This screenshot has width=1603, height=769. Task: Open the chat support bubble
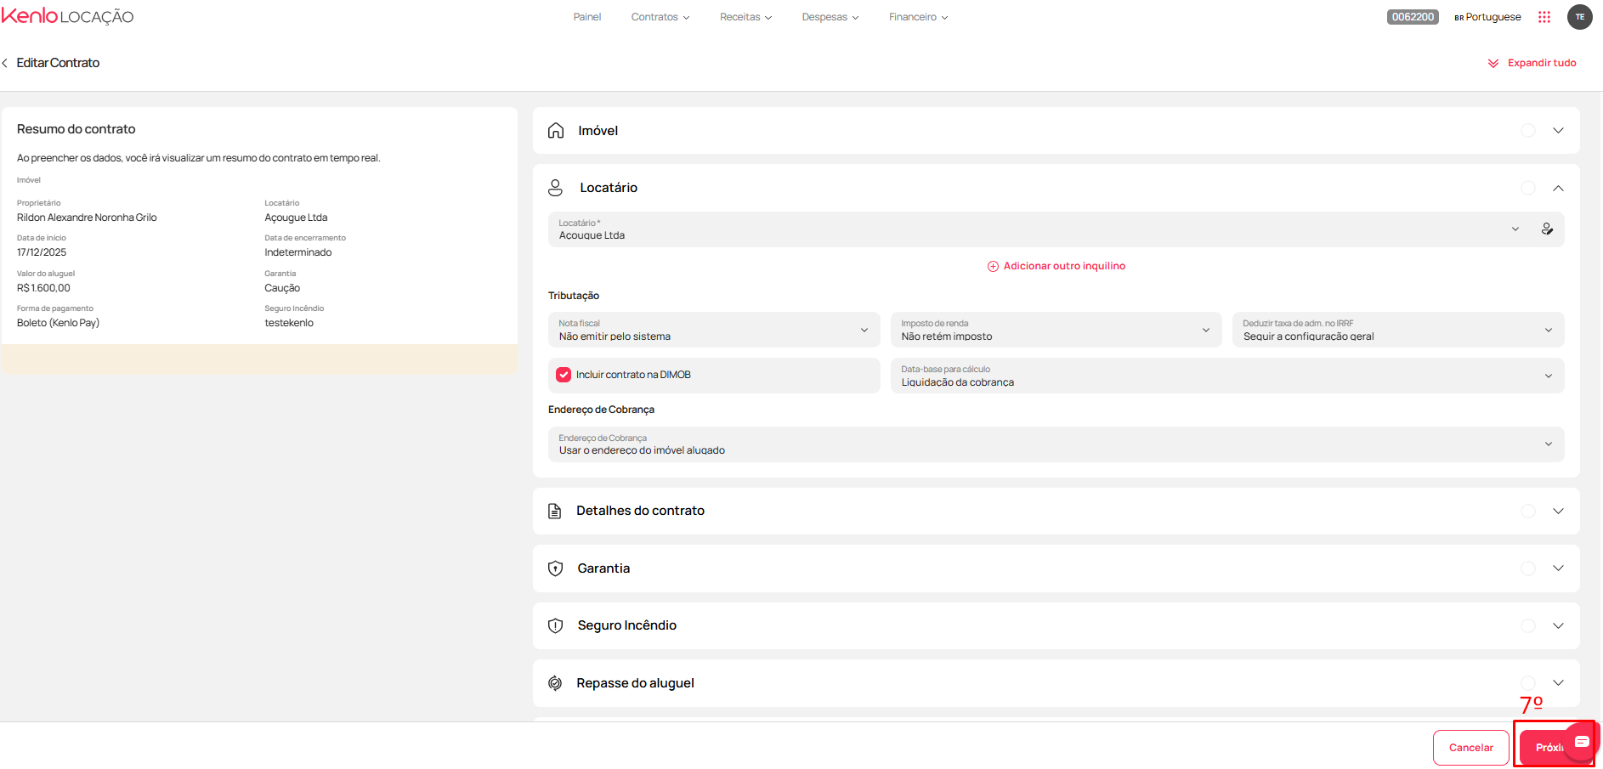(1582, 742)
